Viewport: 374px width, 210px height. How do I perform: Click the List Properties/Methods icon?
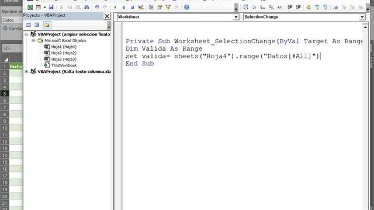point(245,7)
